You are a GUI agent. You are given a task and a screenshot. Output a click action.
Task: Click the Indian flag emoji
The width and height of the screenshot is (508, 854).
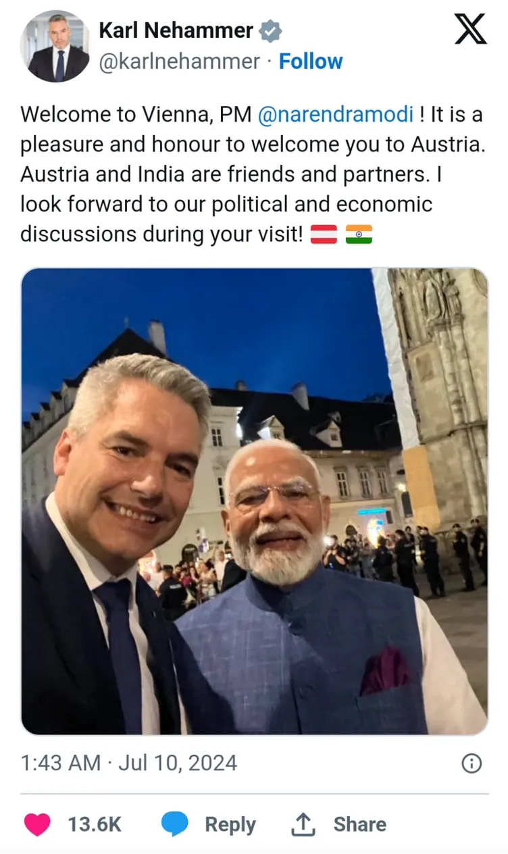(x=359, y=234)
